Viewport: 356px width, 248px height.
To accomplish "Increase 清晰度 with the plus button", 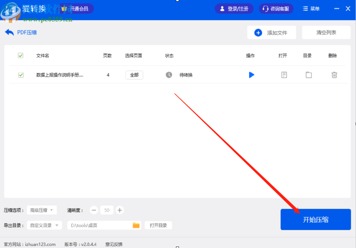I will point(120,210).
